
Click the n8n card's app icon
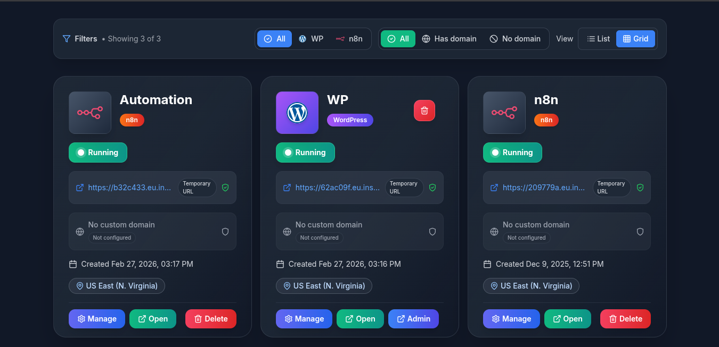504,113
